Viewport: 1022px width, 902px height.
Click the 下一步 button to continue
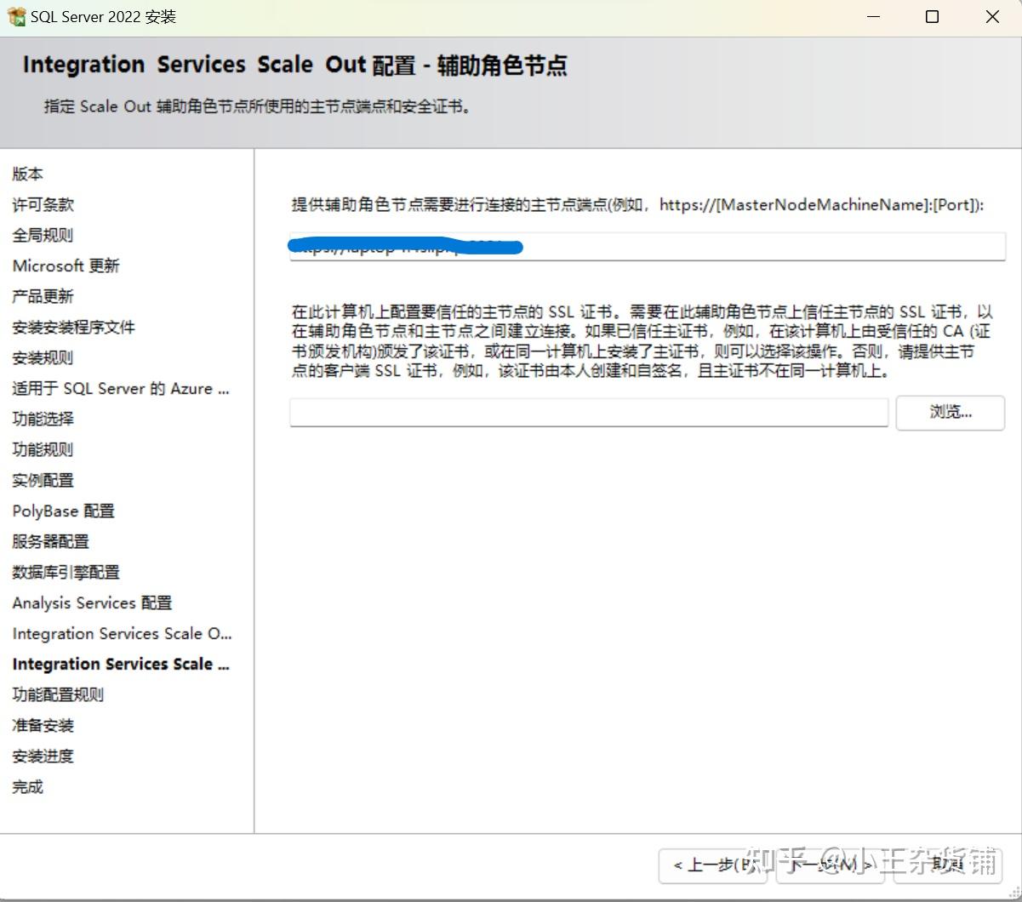click(830, 864)
